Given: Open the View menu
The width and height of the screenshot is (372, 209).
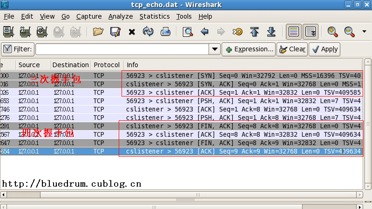Looking at the screenshot, I should [x=47, y=16].
